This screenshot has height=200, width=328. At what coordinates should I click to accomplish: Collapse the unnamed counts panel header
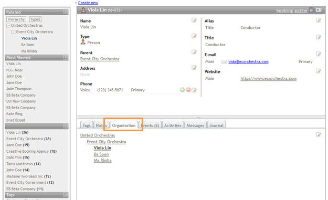[66, 126]
